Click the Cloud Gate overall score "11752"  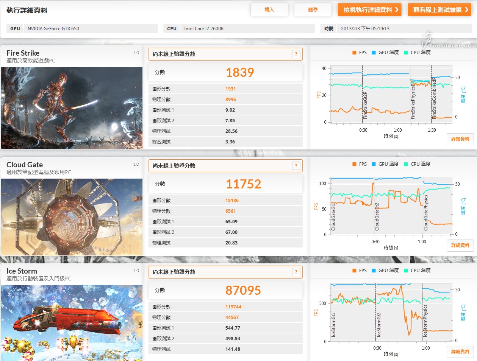pyautogui.click(x=244, y=184)
